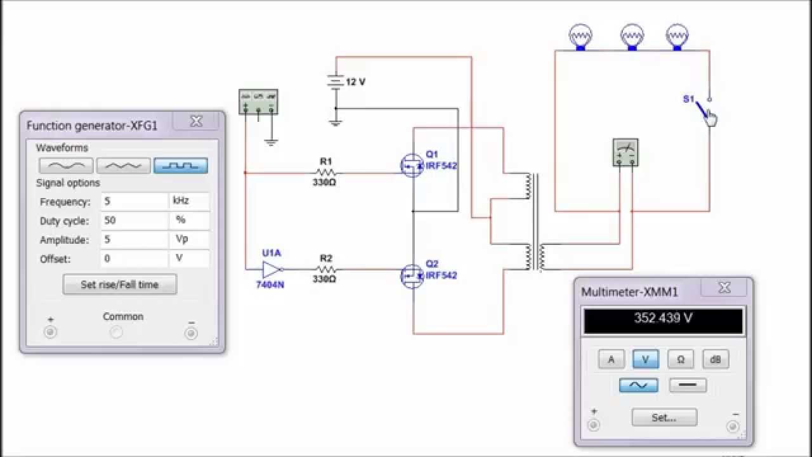
Task: Select DC signal mode on multimeter
Action: point(688,385)
